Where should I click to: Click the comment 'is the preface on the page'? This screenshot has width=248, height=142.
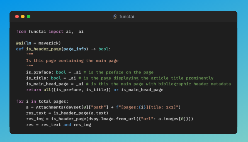pyautogui.click(x=118, y=72)
